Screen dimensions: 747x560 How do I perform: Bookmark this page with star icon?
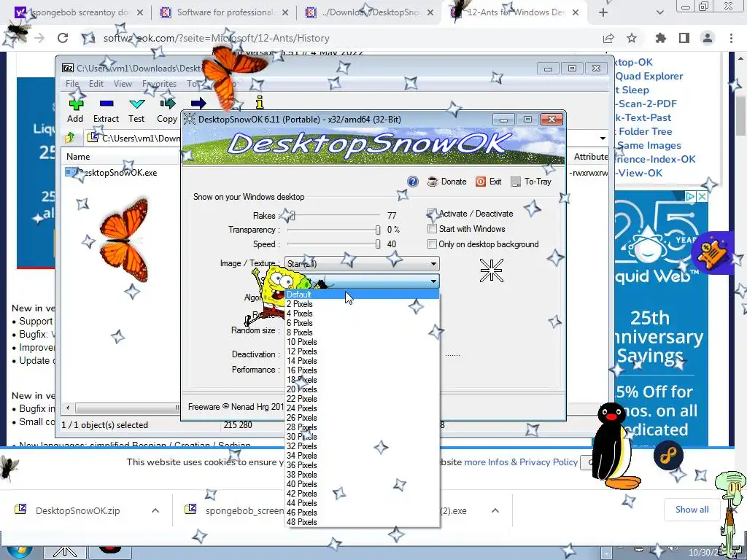coord(632,38)
